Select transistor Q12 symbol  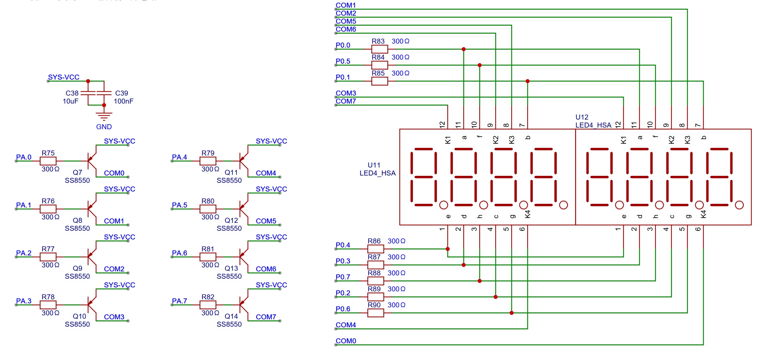244,209
